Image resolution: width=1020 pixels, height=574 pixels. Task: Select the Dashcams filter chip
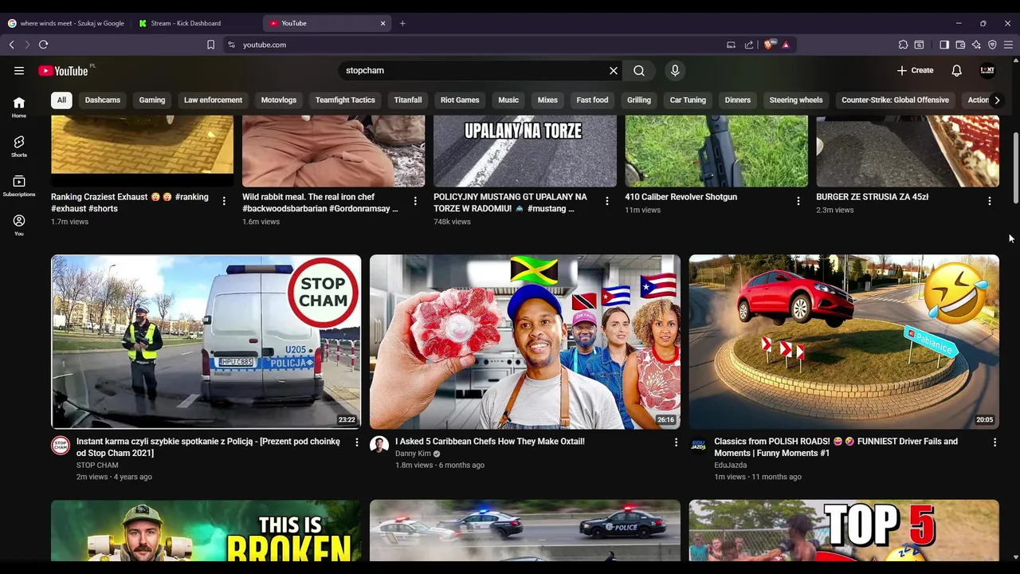[103, 100]
